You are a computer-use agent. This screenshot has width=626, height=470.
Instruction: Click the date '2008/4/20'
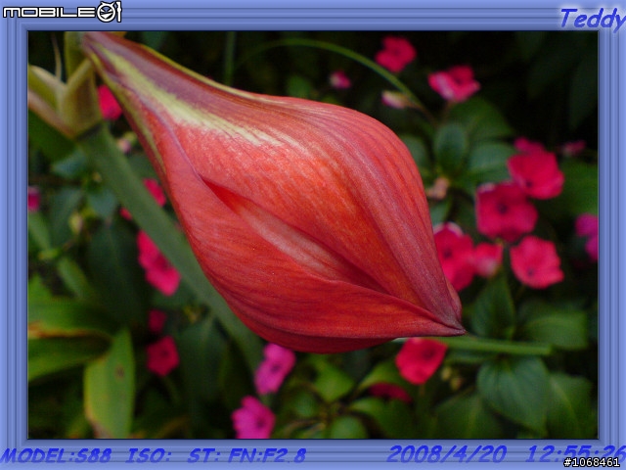tap(447, 453)
